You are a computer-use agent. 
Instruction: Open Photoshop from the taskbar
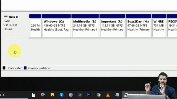point(89,95)
